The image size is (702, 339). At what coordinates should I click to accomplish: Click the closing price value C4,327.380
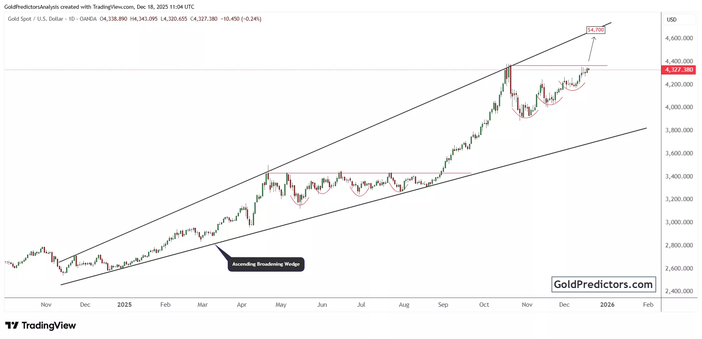pyautogui.click(x=204, y=19)
